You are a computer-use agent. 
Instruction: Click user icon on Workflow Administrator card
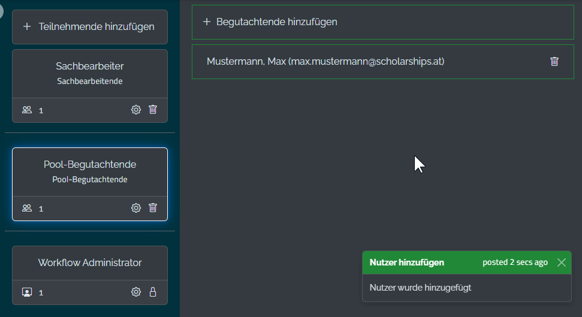click(27, 292)
